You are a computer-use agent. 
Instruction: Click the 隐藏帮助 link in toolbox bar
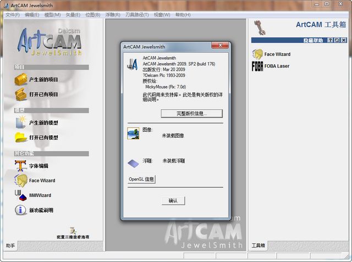tap(313, 40)
